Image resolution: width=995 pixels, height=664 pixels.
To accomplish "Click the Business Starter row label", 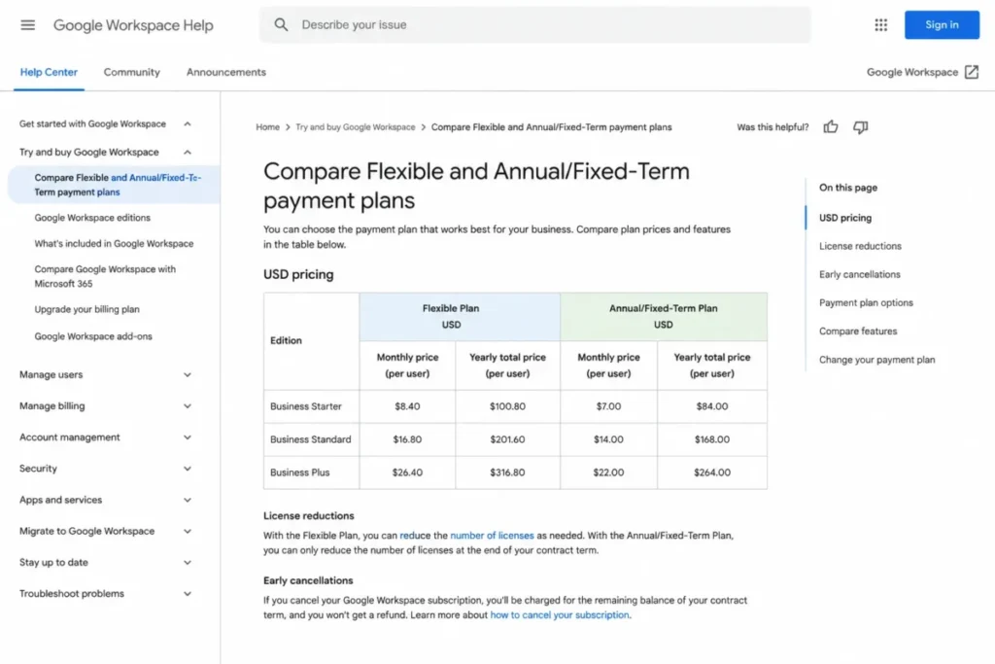I will 306,406.
